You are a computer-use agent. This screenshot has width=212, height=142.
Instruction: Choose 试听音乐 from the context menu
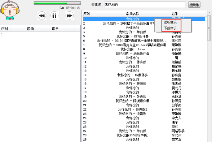pyautogui.click(x=170, y=22)
